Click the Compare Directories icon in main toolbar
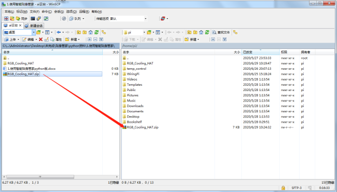Viewport: 337px width, 192px height. click(6, 19)
